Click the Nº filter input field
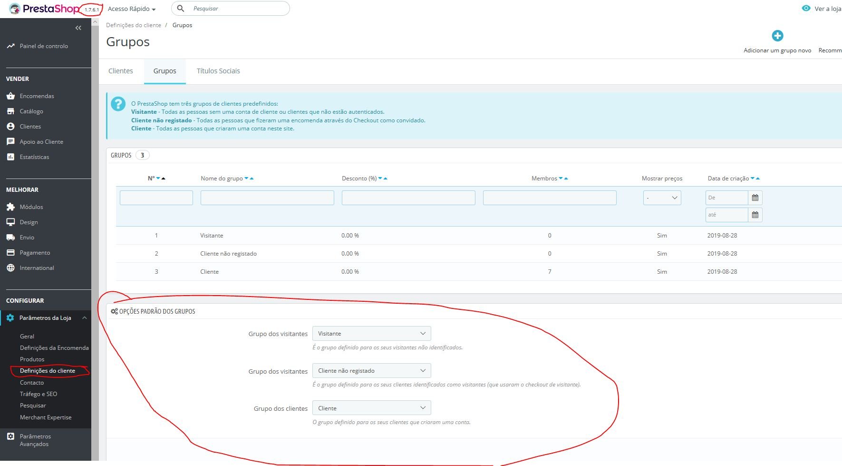The width and height of the screenshot is (842, 466). tap(156, 198)
